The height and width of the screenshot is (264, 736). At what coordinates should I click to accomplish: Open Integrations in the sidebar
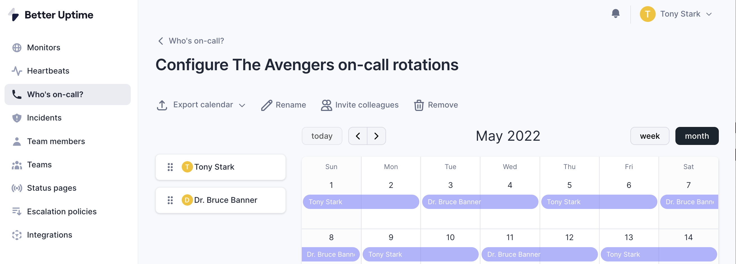click(x=49, y=235)
